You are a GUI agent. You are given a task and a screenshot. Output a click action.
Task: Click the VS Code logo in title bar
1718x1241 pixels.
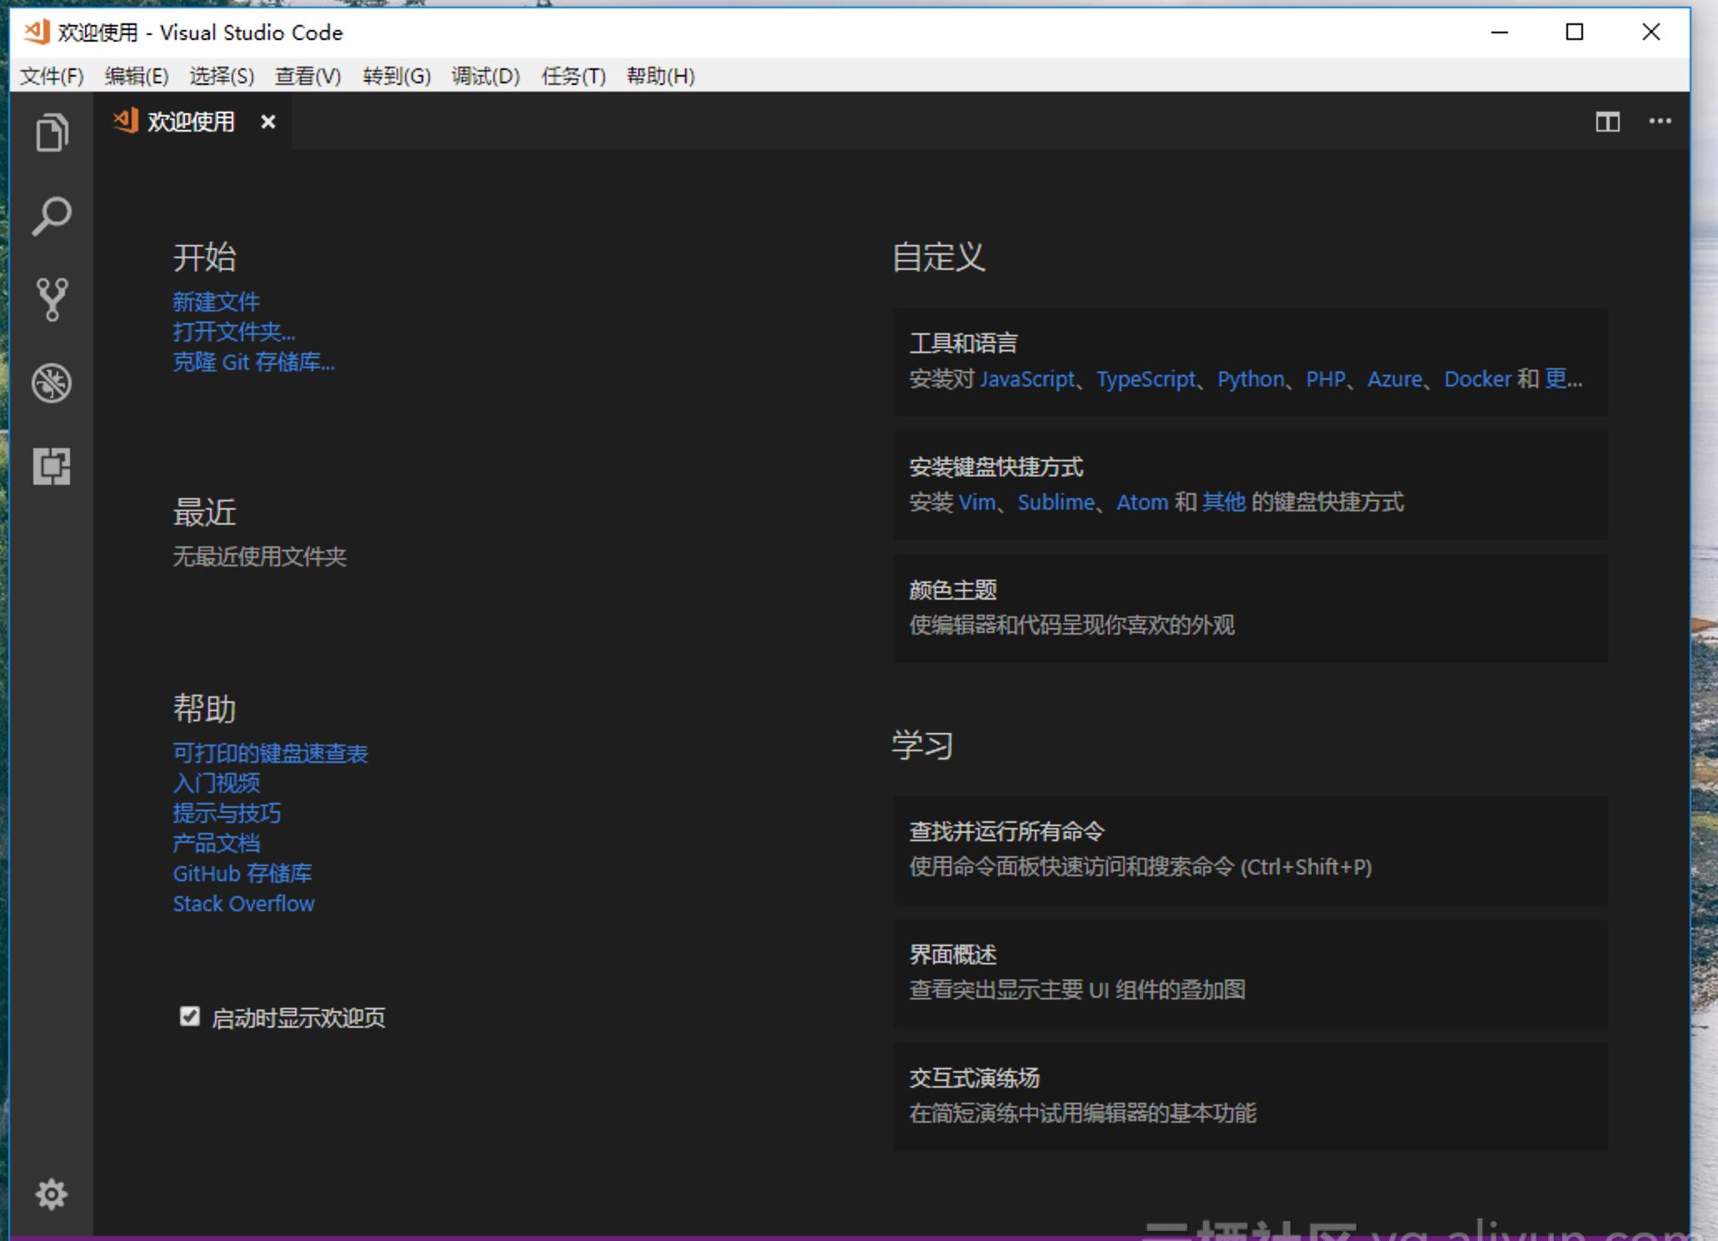[x=37, y=32]
